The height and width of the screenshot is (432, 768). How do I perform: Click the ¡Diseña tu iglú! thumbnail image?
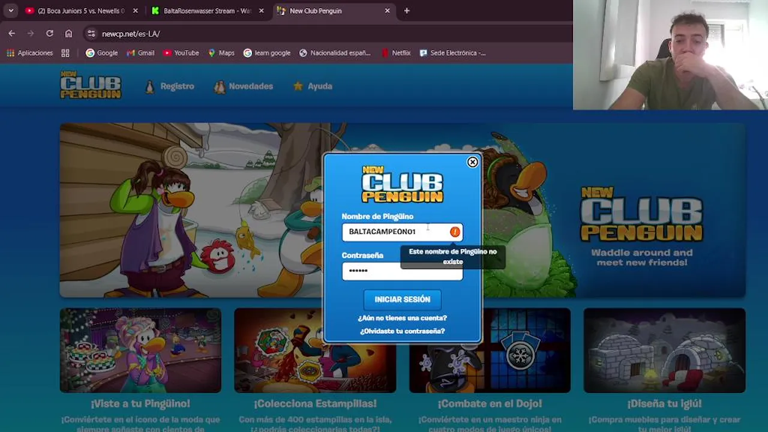pyautogui.click(x=664, y=350)
